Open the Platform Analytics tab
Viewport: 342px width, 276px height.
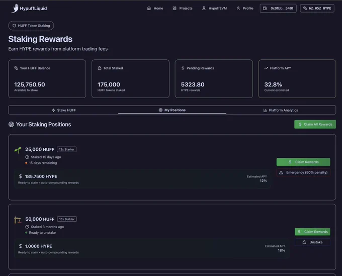tap(281, 110)
